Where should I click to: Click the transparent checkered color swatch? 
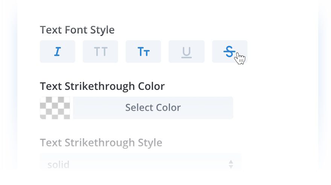click(x=55, y=108)
